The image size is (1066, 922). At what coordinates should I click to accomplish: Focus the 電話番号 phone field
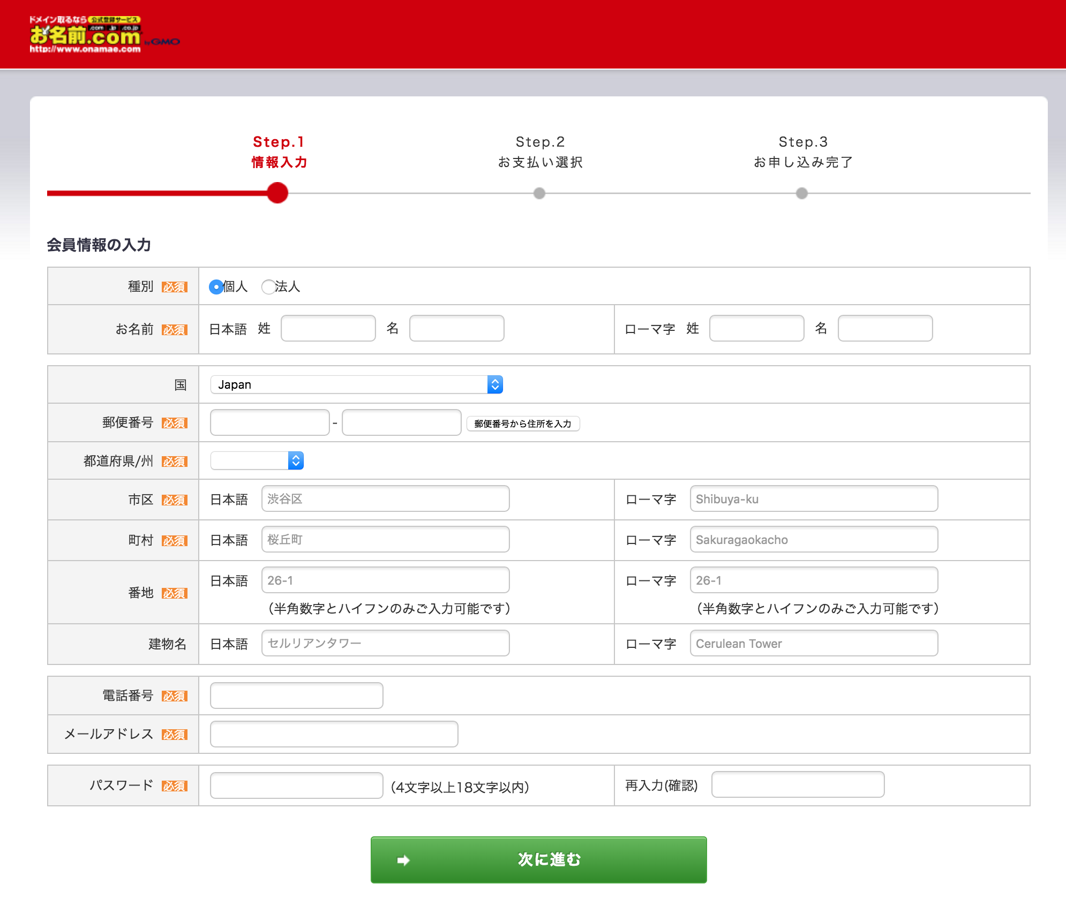[x=297, y=696]
